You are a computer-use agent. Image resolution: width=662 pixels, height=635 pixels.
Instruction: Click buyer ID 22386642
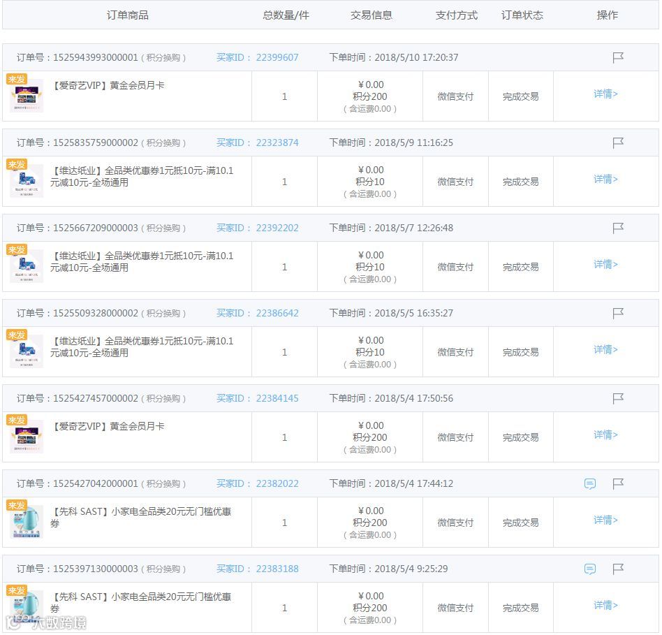click(277, 313)
